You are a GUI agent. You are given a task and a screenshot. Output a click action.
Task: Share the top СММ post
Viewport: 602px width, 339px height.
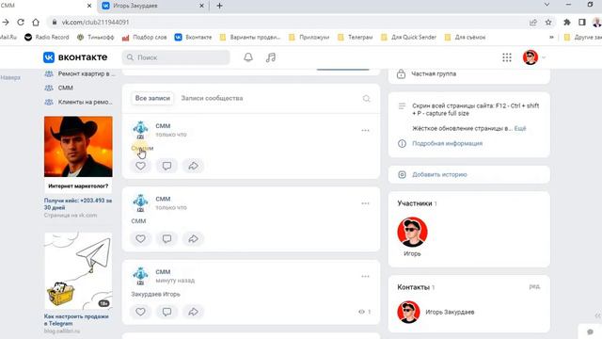[x=193, y=166]
